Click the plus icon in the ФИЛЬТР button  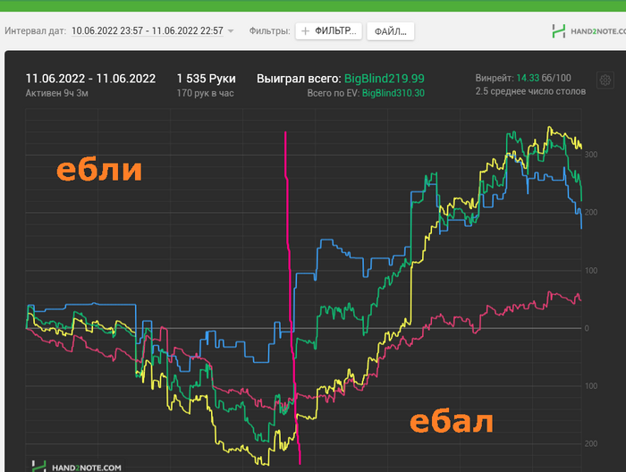306,31
